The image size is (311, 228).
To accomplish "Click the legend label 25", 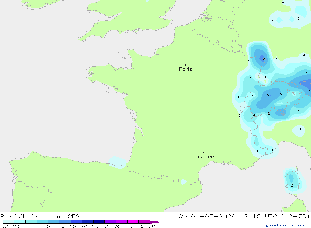I will click(95, 226).
